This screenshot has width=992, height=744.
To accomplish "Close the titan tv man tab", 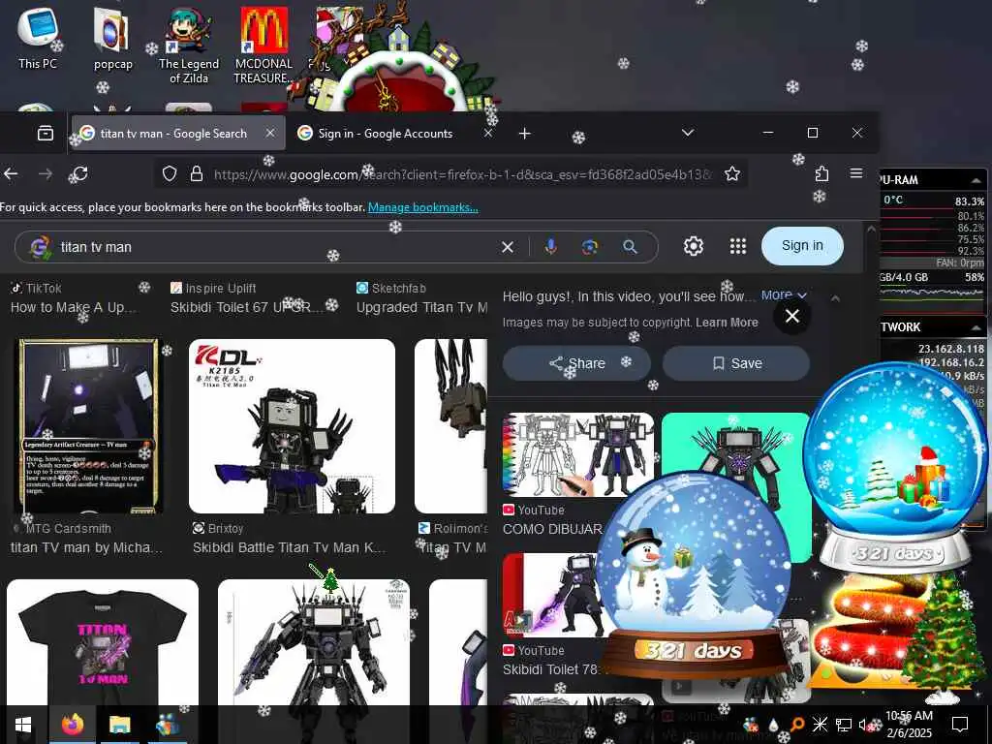I will point(270,133).
